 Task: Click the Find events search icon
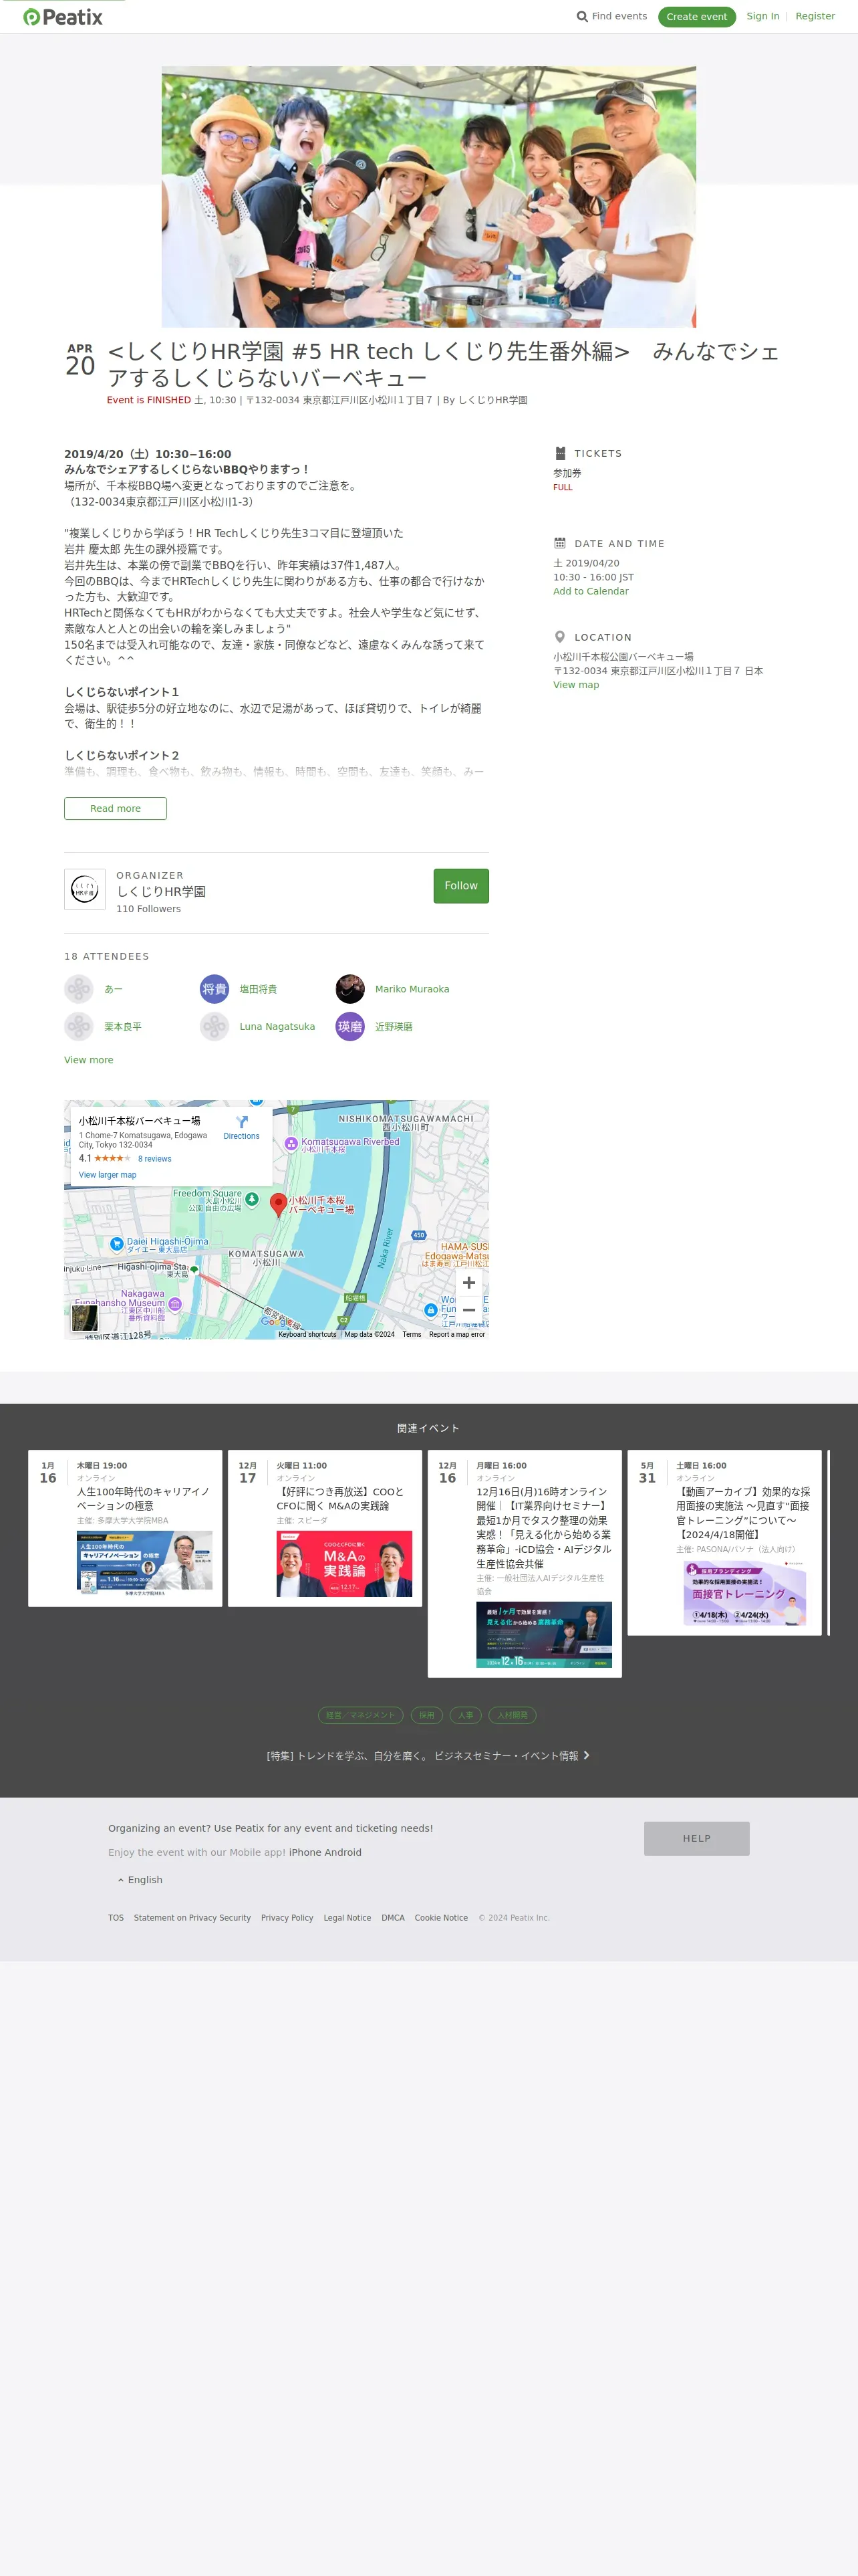pyautogui.click(x=582, y=17)
